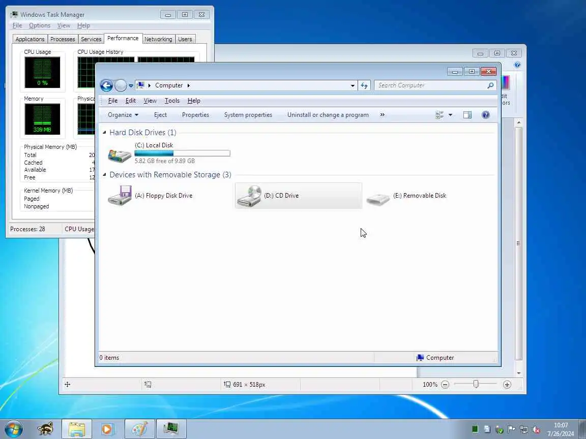This screenshot has width=586, height=439.
Task: Click up arrow on Paint's vertical scrollbar
Action: tap(519, 122)
